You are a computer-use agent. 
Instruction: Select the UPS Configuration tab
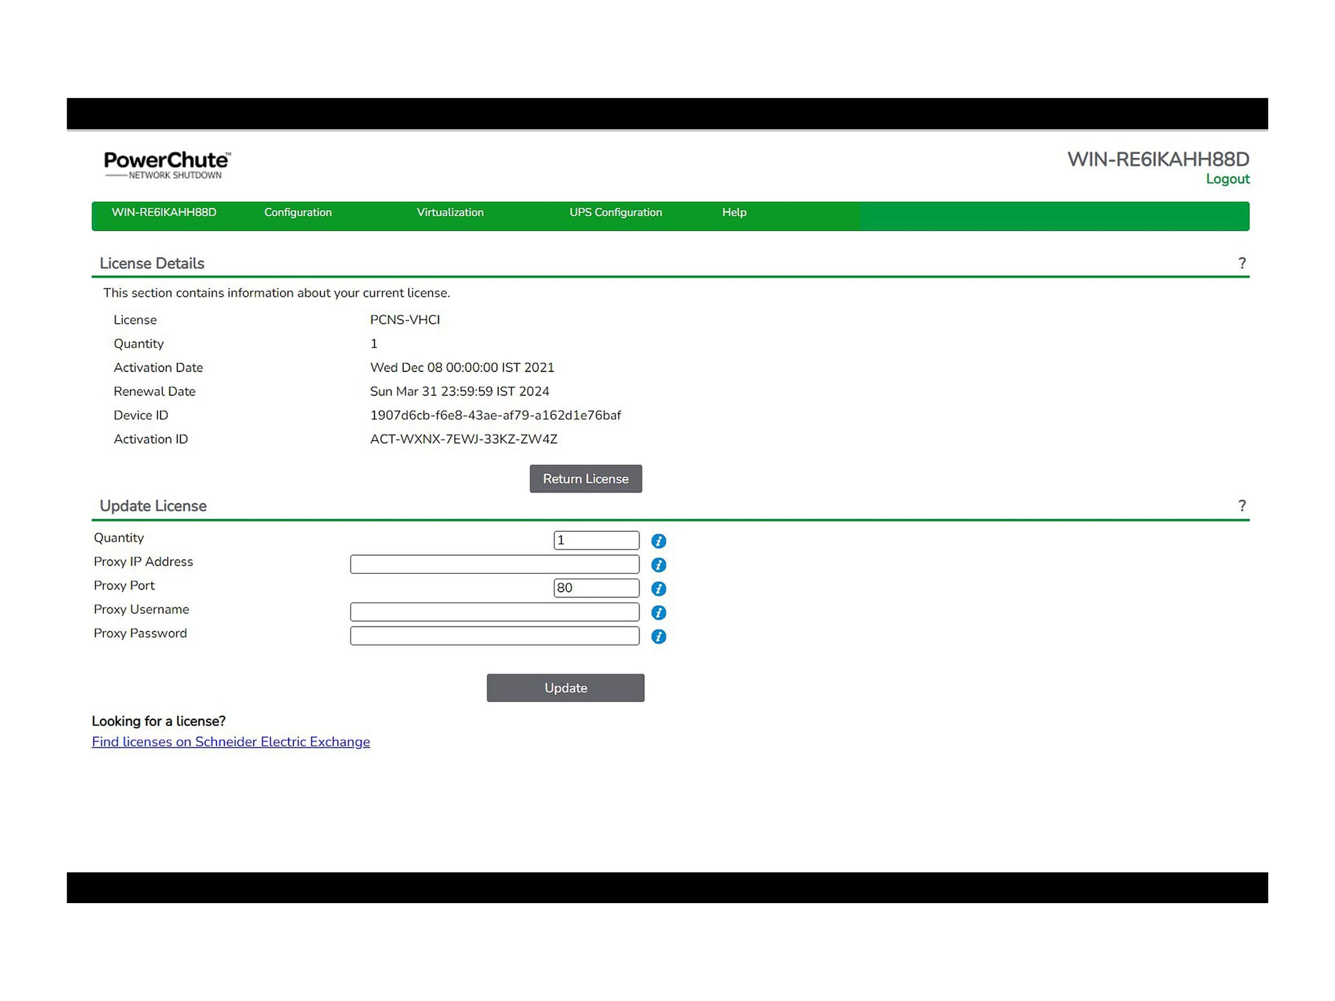tap(613, 212)
